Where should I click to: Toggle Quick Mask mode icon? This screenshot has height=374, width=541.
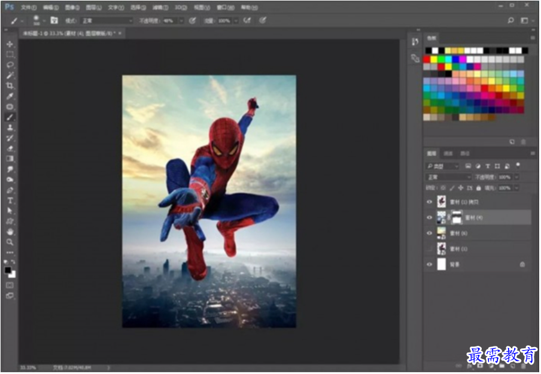[10, 285]
